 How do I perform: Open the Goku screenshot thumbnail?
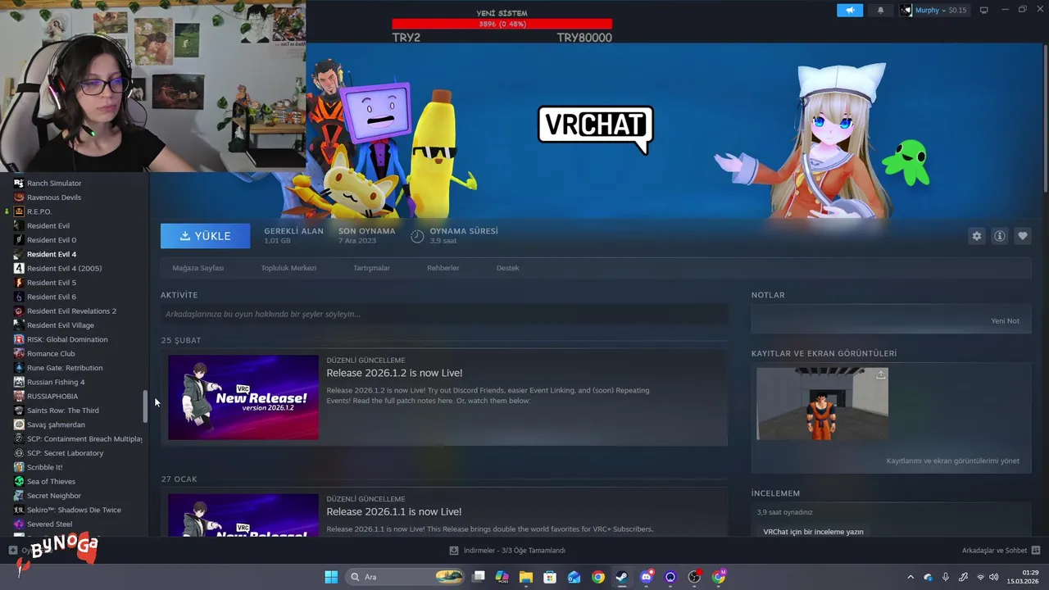tap(822, 404)
